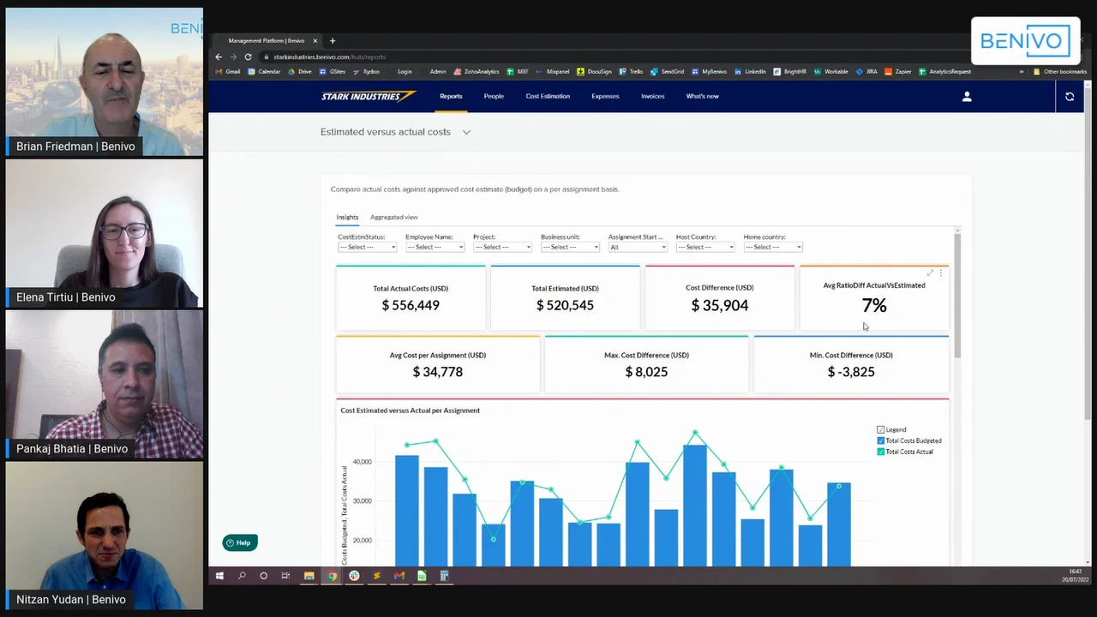Open the AnalyticsRequest bookmark
This screenshot has height=617, width=1097.
(x=945, y=72)
